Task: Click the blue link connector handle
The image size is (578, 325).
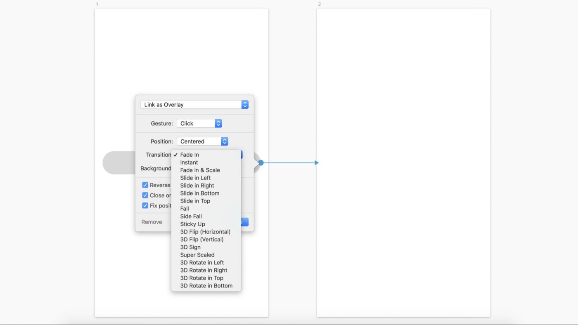Action: [x=261, y=163]
